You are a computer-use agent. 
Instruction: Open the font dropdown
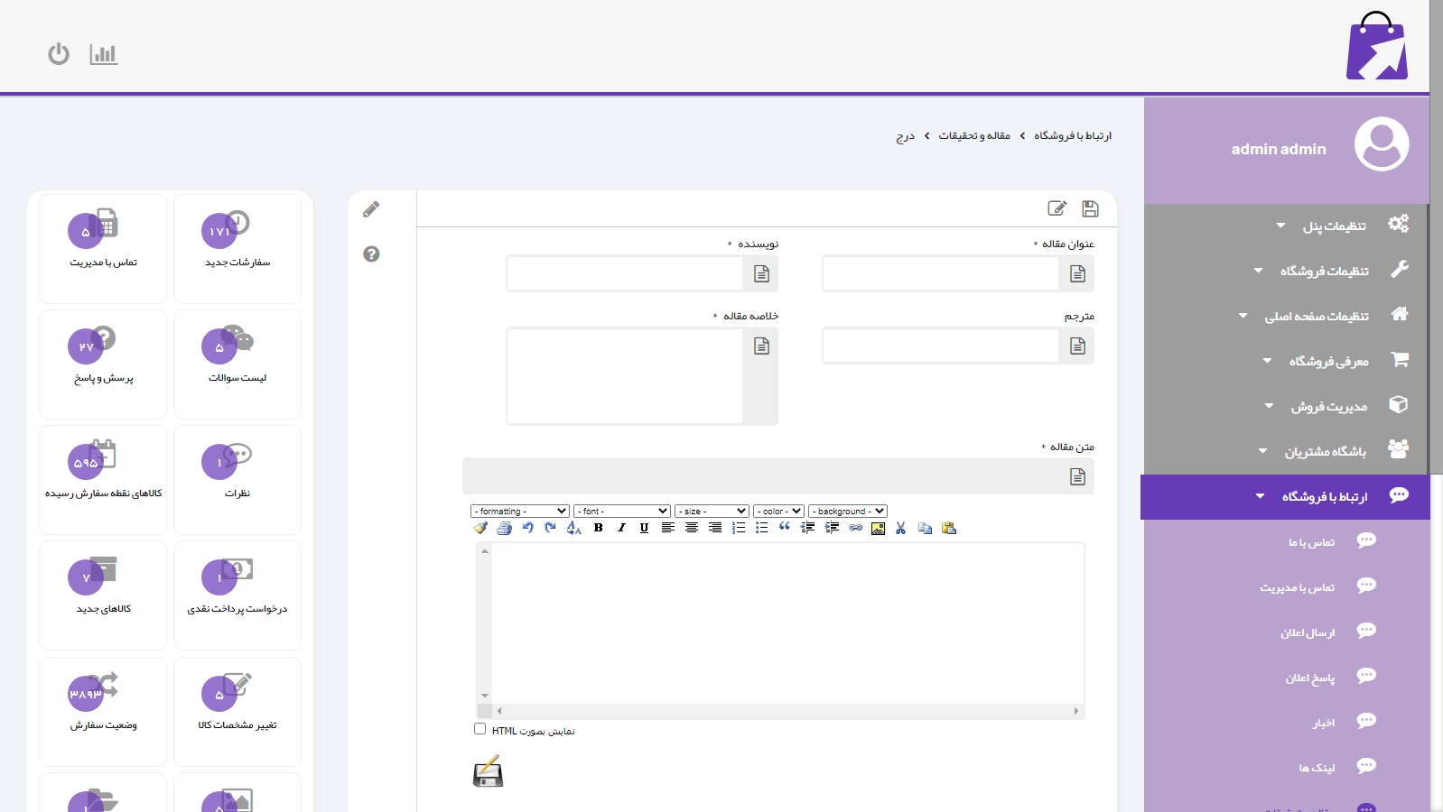(x=621, y=511)
